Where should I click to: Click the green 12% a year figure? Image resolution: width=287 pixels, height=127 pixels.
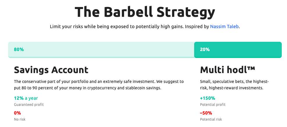[x=26, y=98]
